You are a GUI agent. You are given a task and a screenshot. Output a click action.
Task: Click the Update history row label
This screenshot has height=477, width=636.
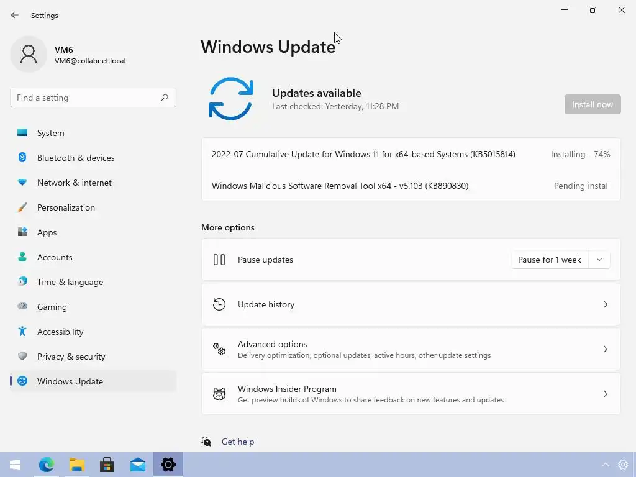(266, 304)
